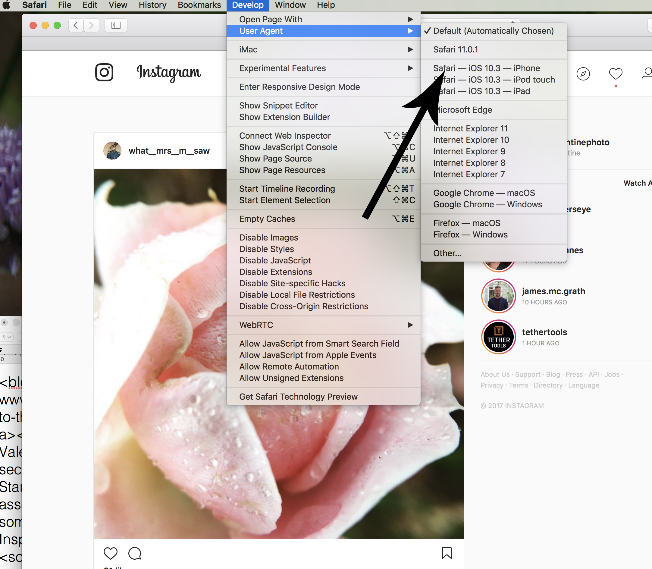The height and width of the screenshot is (569, 652).
Task: View james.mc.grath story avatar
Action: pos(498,296)
